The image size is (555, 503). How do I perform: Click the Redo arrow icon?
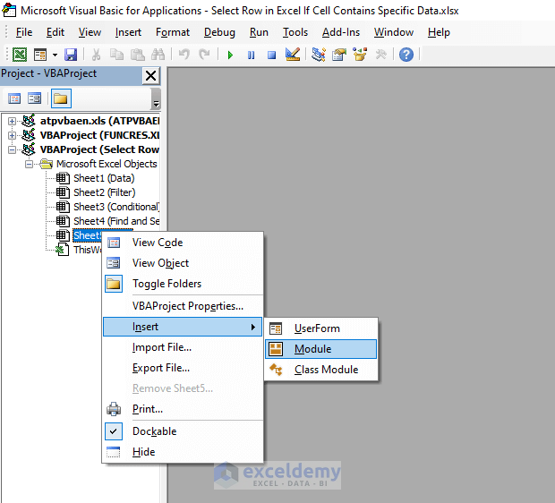coord(204,55)
